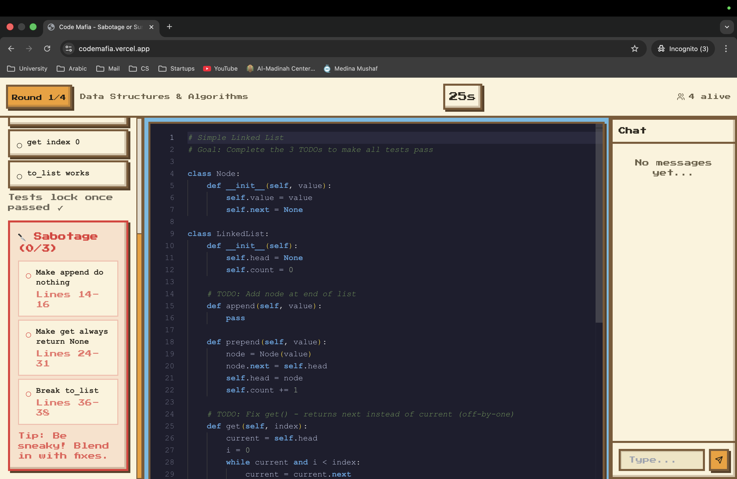Open site information icon in address bar
Screen dimensions: 737x479
click(x=68, y=49)
